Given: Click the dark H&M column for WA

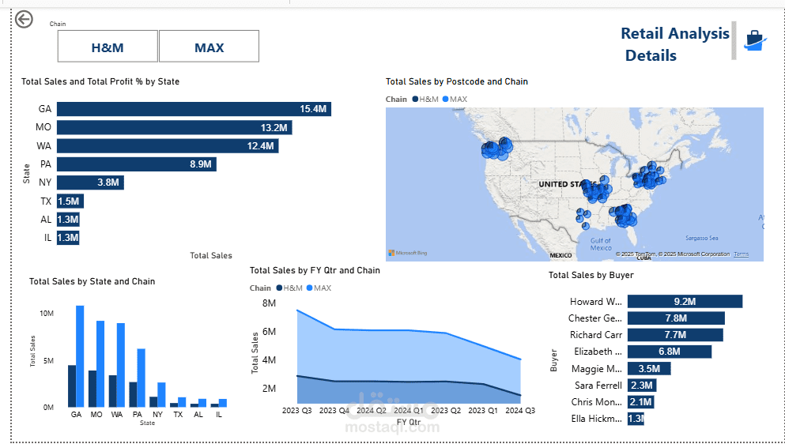Looking at the screenshot, I should pyautogui.click(x=112, y=391).
